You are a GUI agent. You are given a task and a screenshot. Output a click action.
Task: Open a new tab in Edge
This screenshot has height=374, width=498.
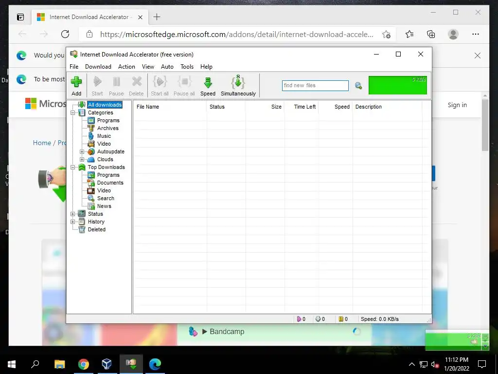tap(157, 17)
